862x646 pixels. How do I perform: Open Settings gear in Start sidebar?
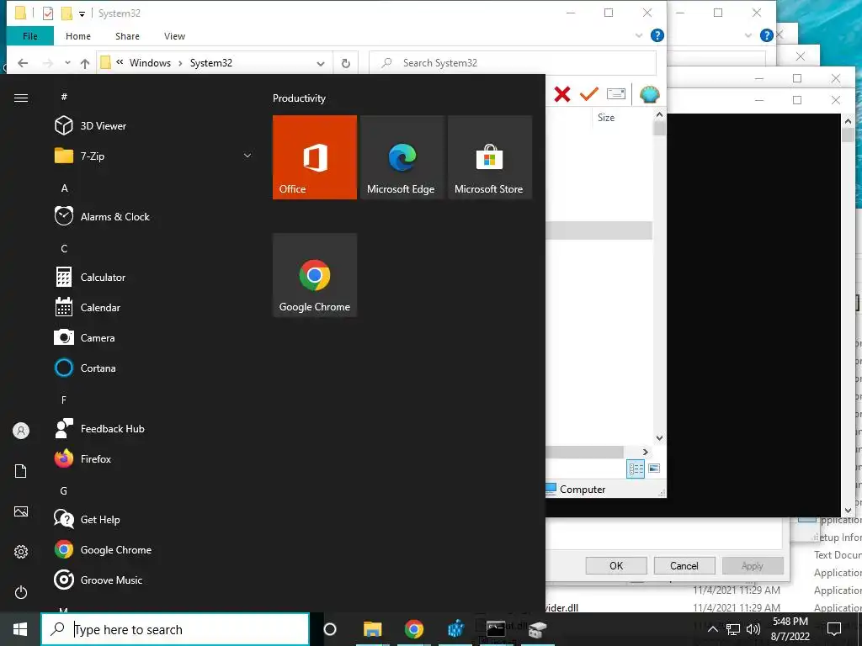click(21, 552)
